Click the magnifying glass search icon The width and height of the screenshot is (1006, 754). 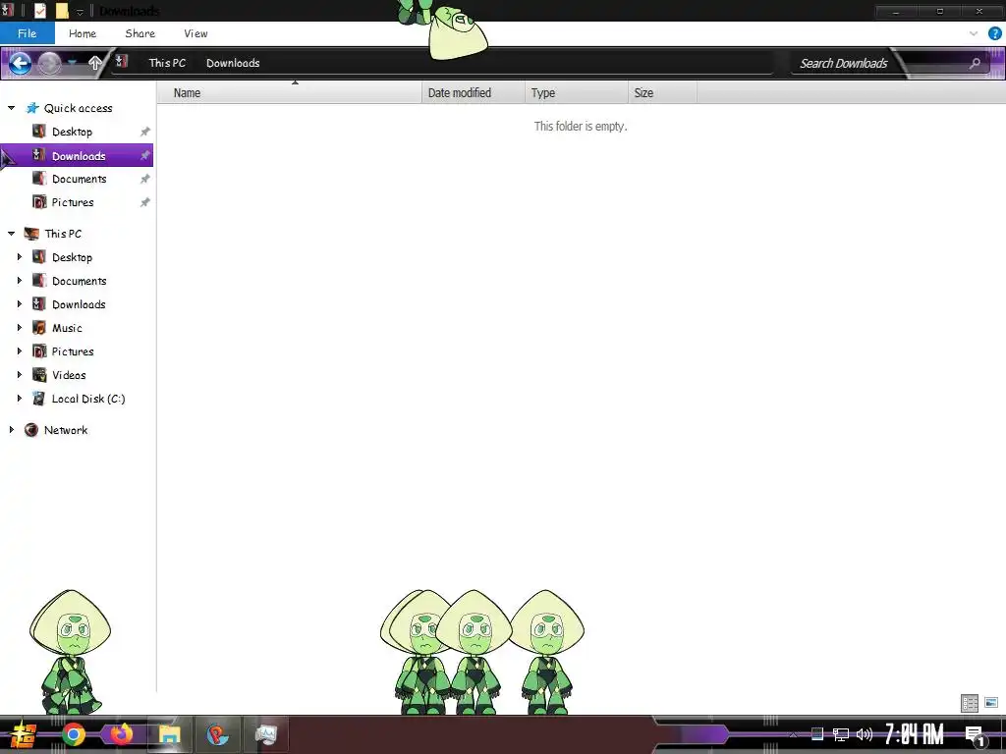coord(975,63)
